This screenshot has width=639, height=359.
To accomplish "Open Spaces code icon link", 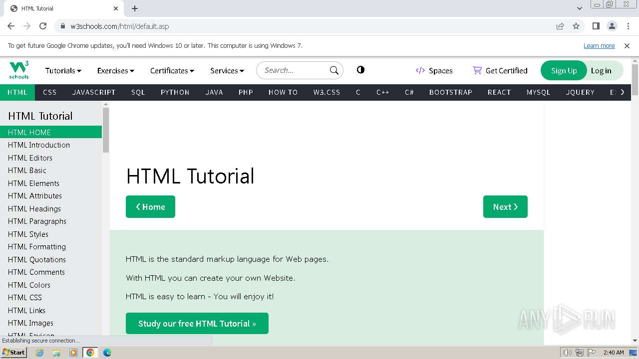I will (420, 70).
